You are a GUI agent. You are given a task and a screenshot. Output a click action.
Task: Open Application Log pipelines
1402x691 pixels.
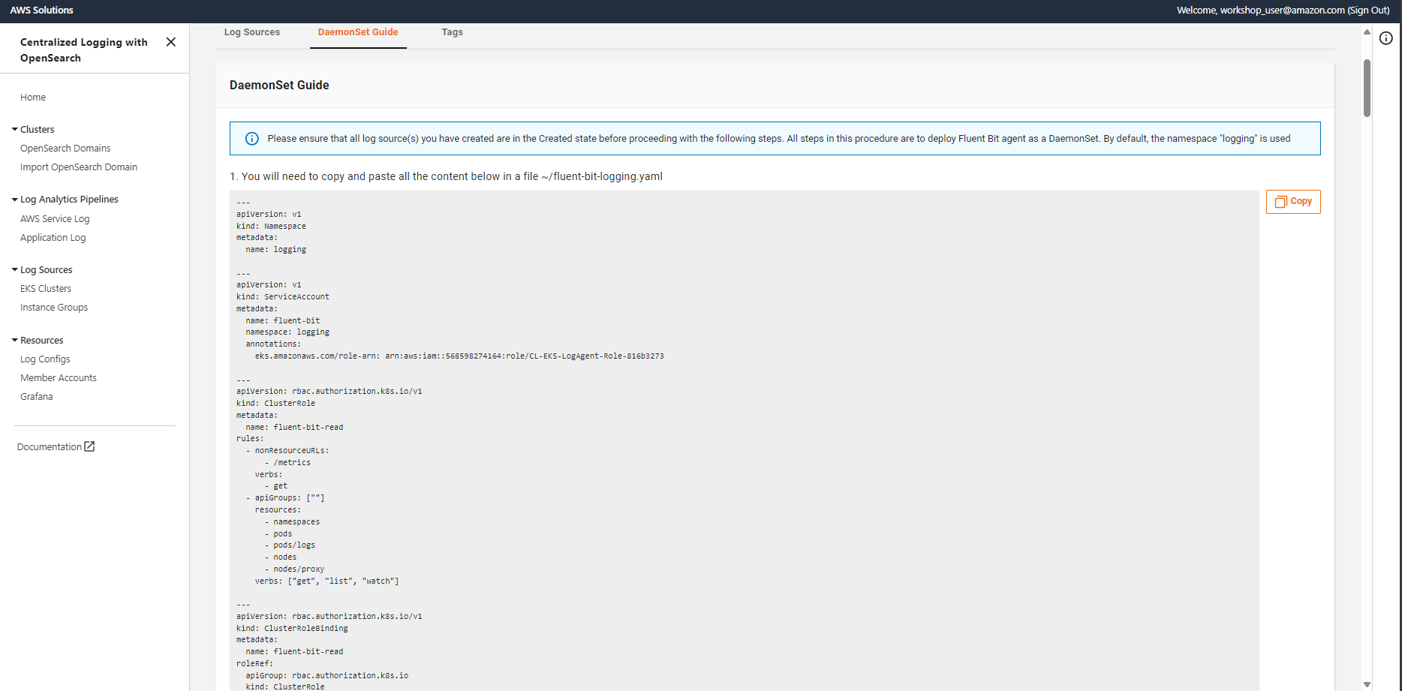(53, 238)
